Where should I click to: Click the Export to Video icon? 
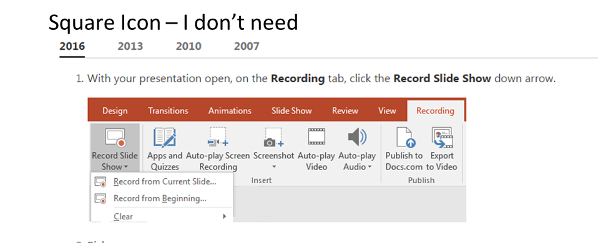[442, 138]
